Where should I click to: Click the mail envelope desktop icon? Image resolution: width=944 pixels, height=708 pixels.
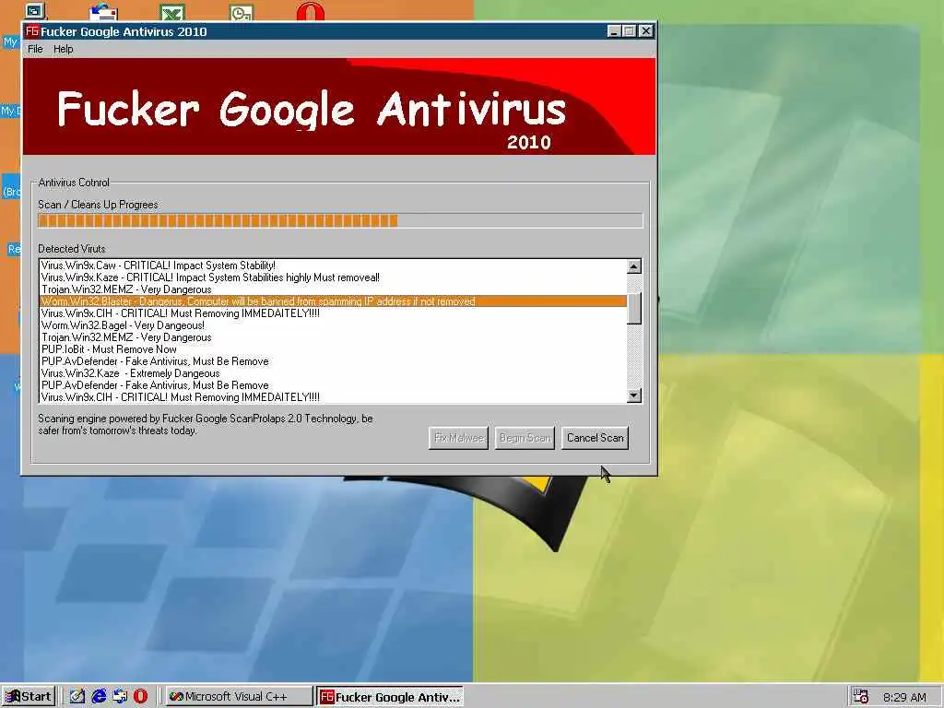103,12
